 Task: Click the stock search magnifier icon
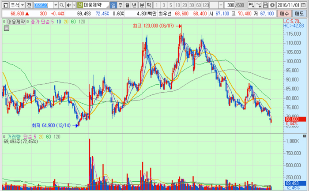[x=62, y=5]
